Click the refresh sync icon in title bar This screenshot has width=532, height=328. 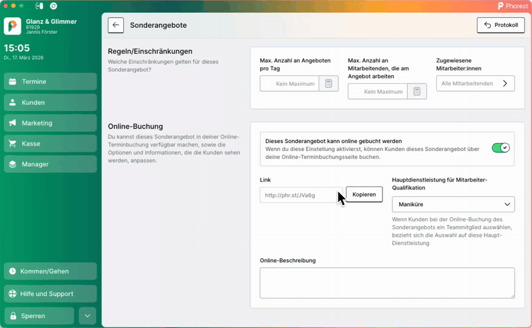point(53,6)
